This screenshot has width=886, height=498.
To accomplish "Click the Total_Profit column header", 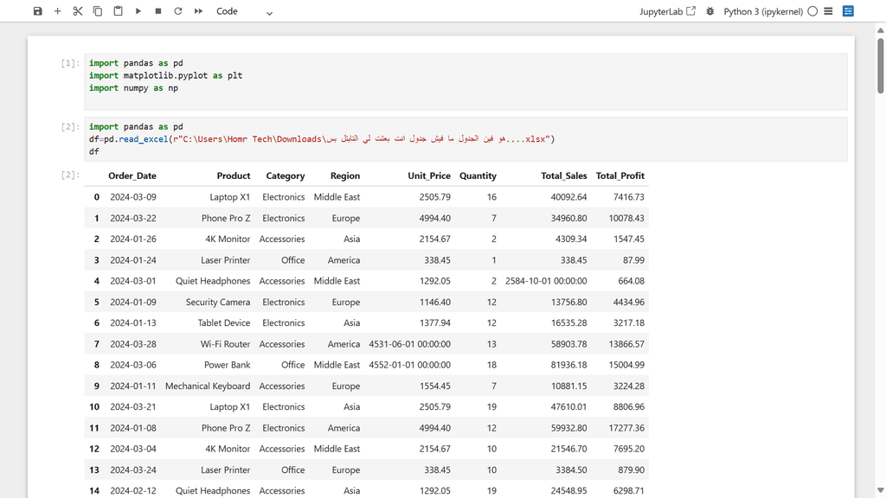I will 620,176.
